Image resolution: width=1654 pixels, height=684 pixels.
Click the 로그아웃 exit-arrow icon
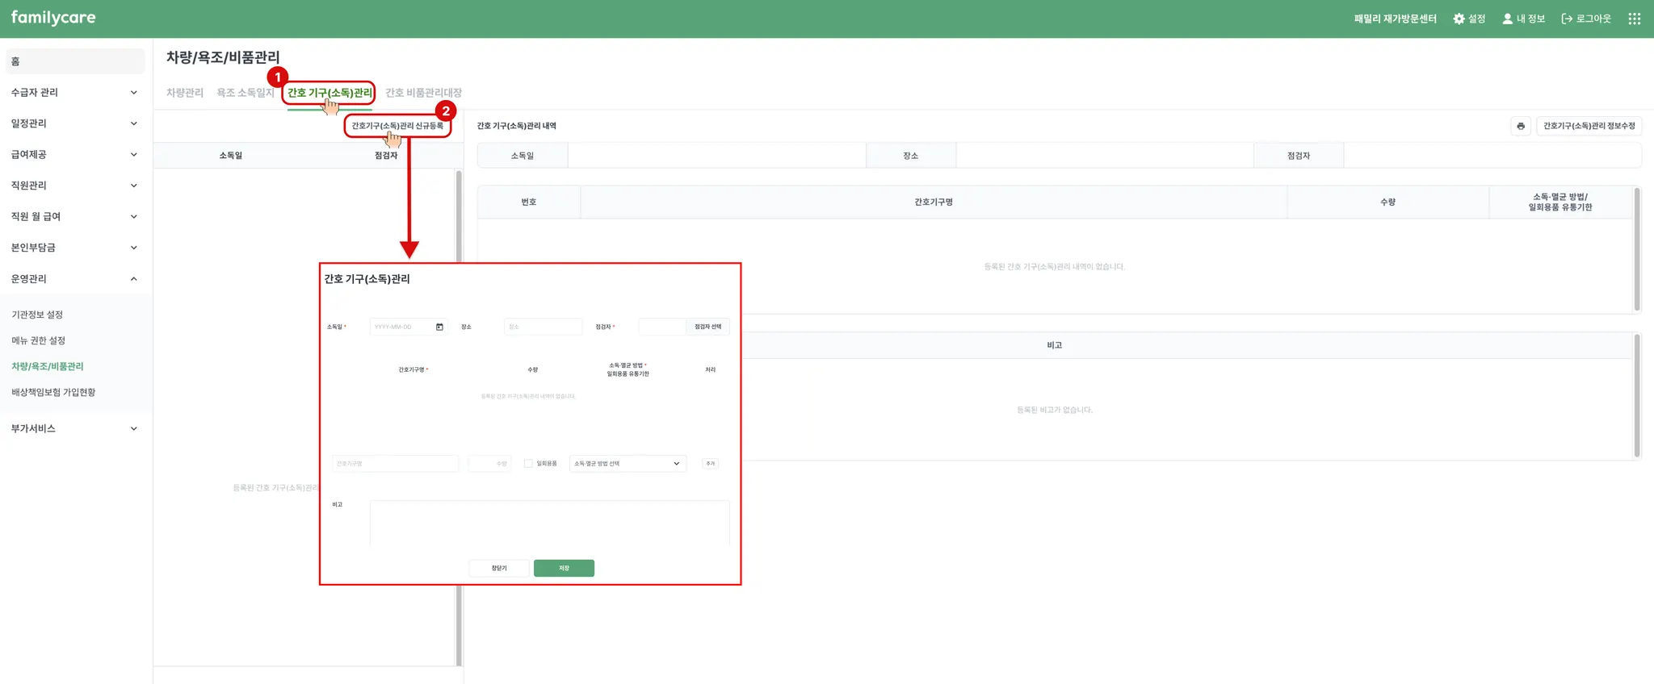pos(1567,19)
